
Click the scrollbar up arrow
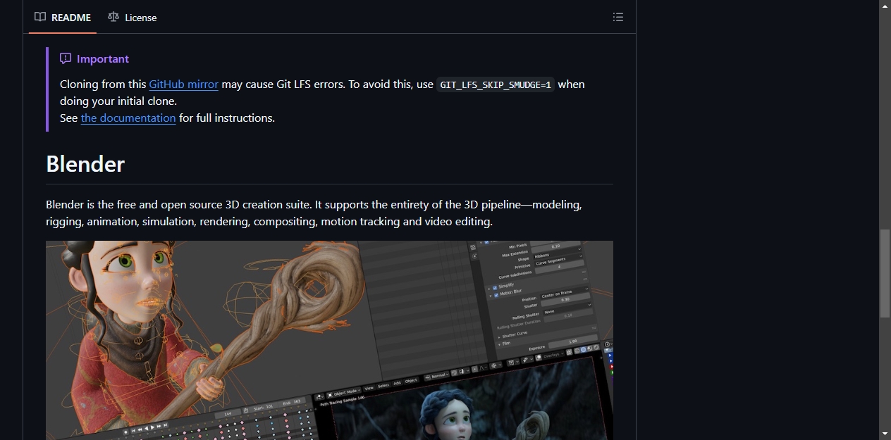pos(885,6)
